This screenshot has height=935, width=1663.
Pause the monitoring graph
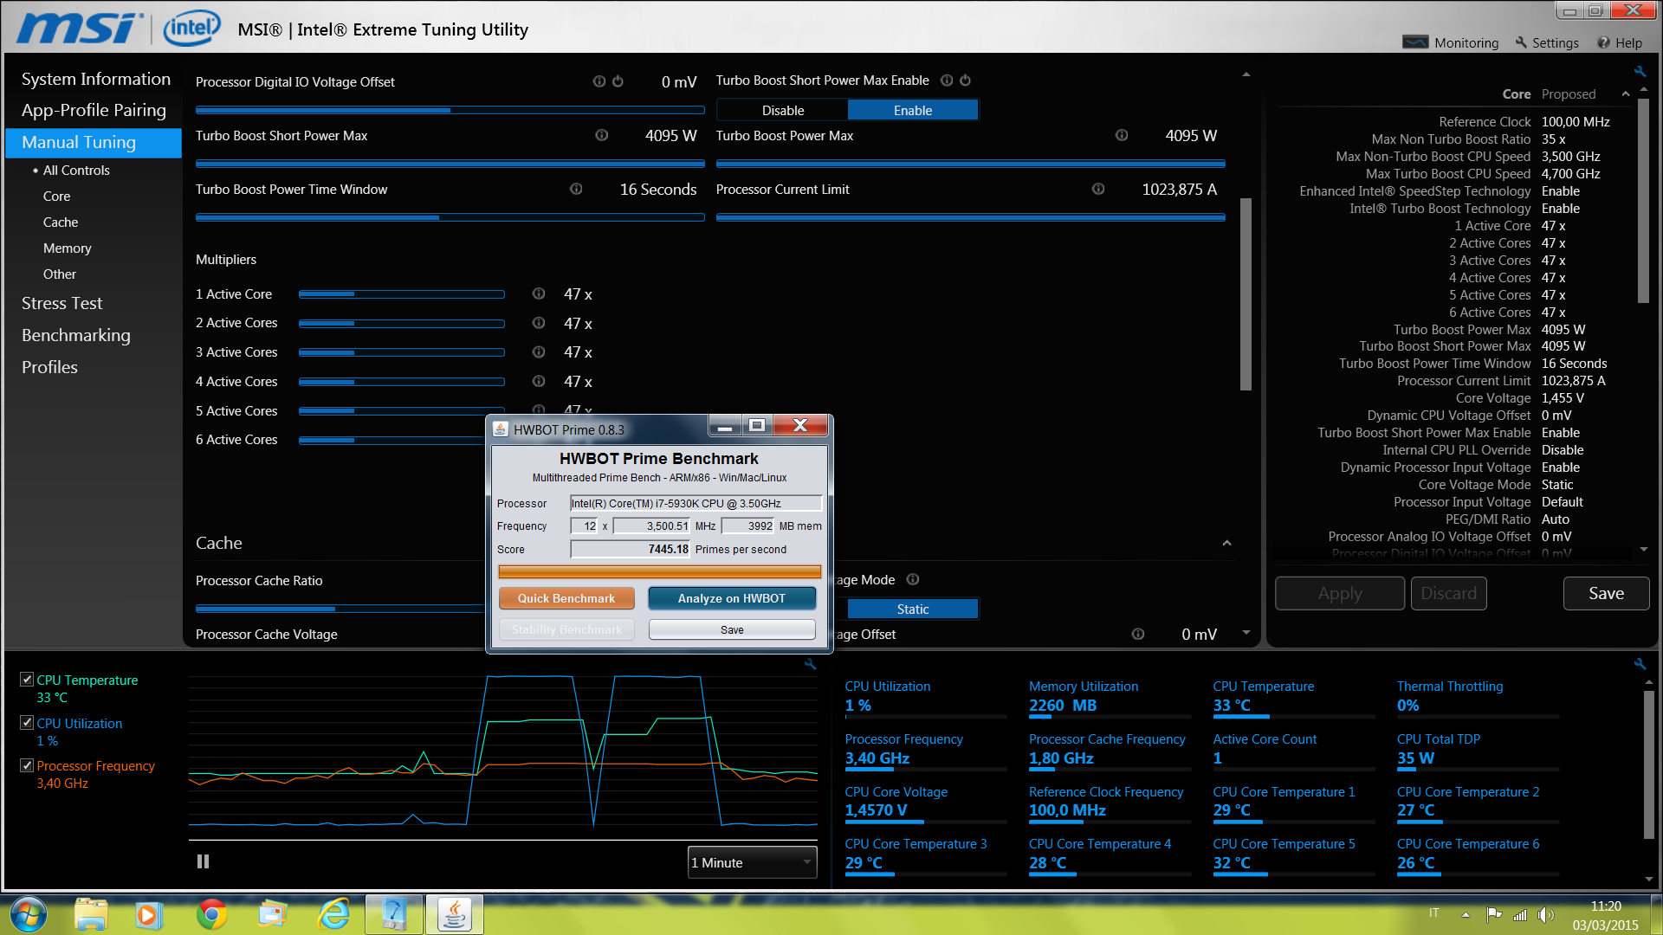coord(203,861)
